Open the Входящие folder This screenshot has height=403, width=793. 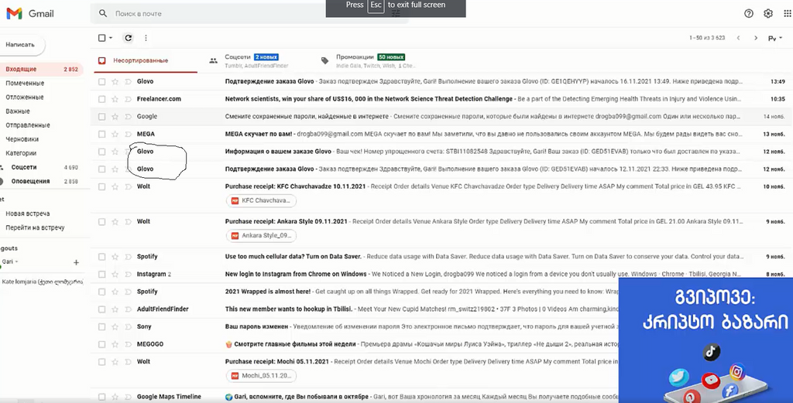pyautogui.click(x=42, y=69)
